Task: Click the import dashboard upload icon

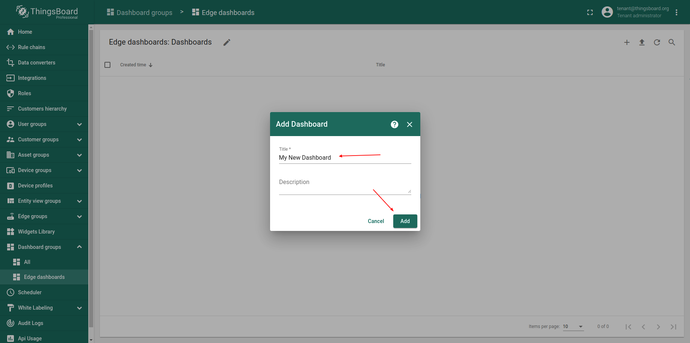Action: (642, 42)
